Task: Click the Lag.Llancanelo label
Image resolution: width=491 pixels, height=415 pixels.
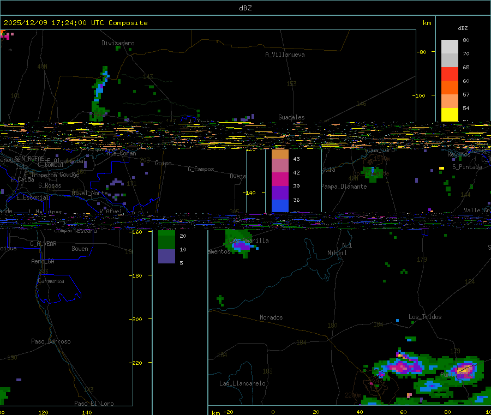Action: click(x=242, y=383)
